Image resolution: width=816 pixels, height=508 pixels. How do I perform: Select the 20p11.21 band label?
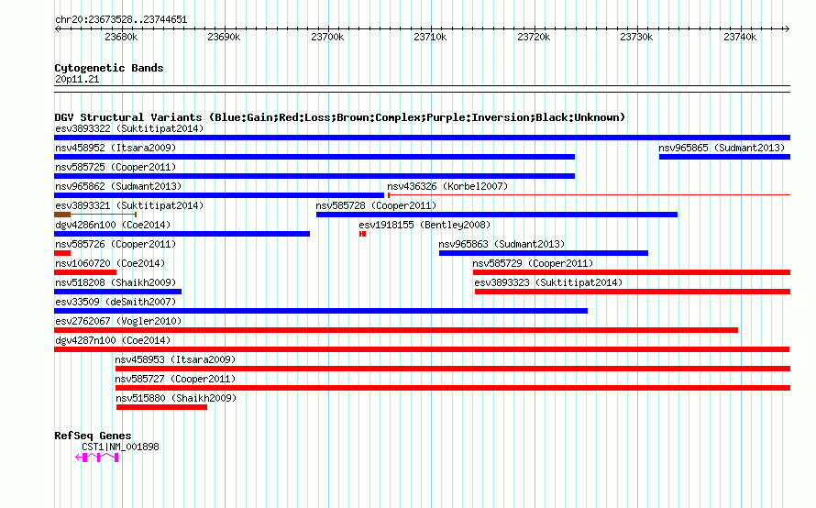tap(77, 79)
